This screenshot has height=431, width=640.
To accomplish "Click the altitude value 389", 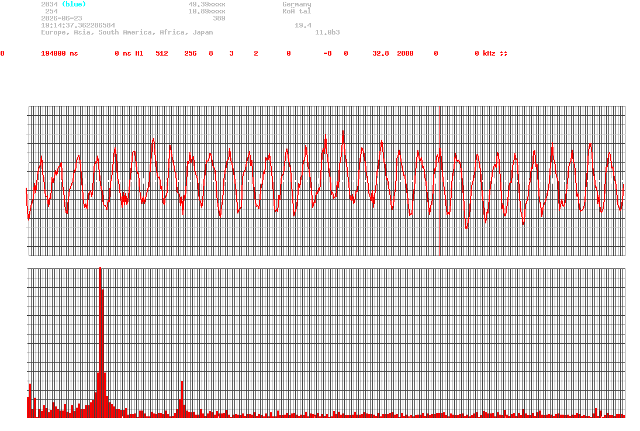I will point(219,18).
